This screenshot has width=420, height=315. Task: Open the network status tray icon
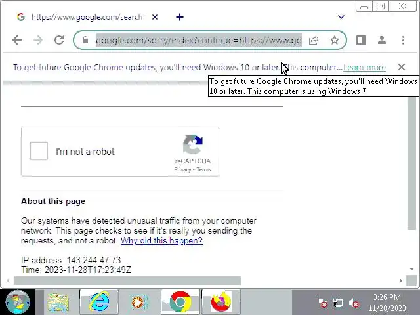pyautogui.click(x=338, y=303)
